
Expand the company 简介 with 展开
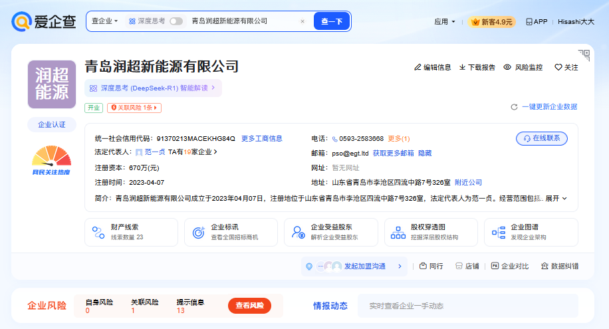[556, 199]
